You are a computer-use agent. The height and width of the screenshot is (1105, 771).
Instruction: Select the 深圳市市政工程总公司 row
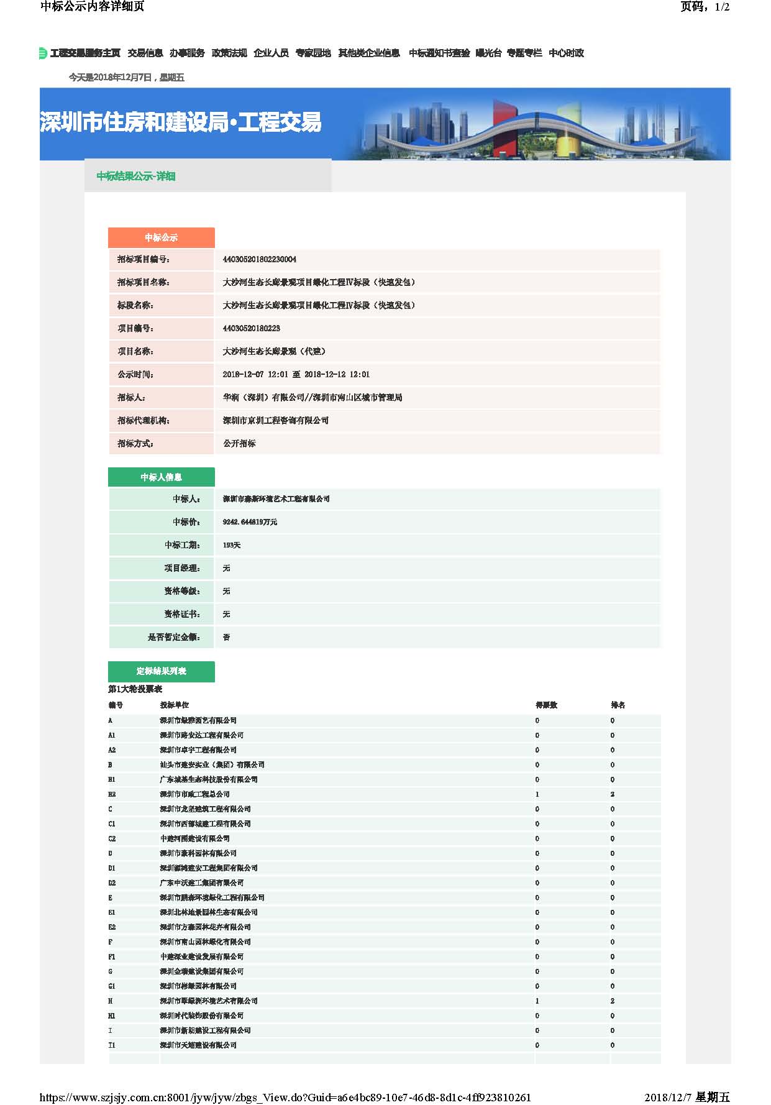[x=194, y=794]
